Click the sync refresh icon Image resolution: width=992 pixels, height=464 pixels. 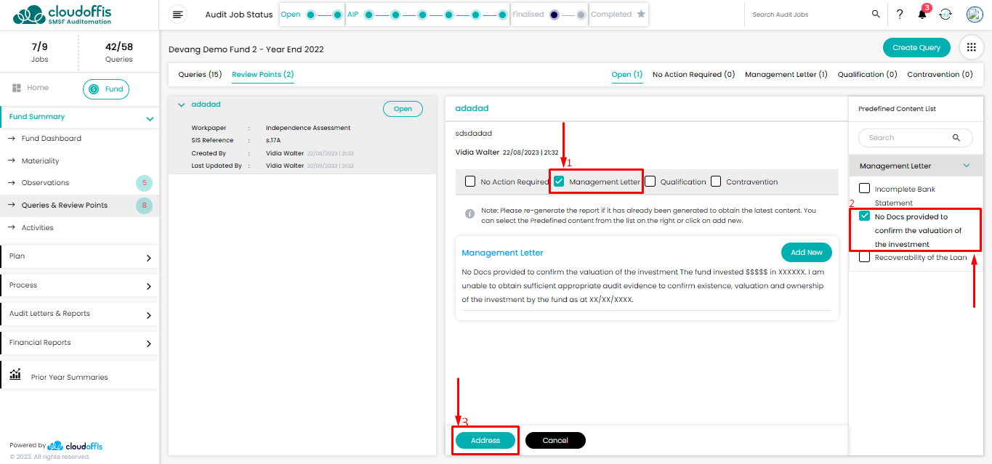[945, 15]
